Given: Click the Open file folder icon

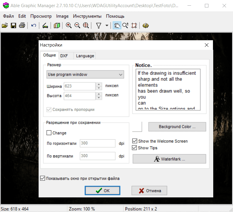Looking at the screenshot, I should (x=5, y=25).
